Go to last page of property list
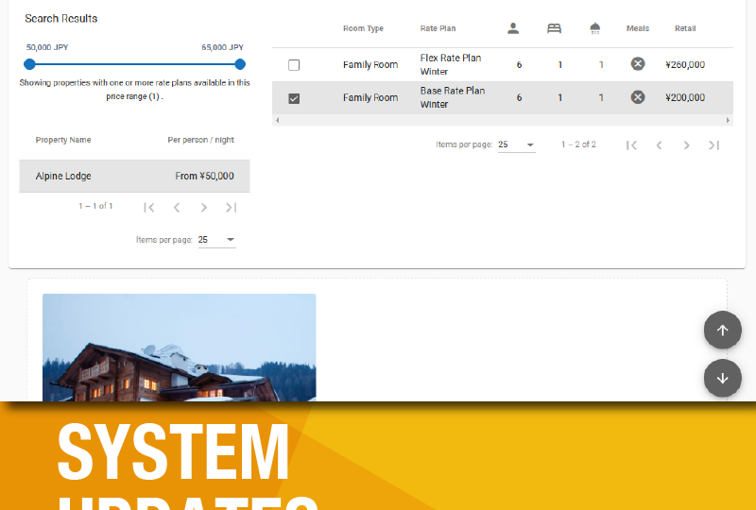Viewport: 756px width, 510px height. [232, 207]
